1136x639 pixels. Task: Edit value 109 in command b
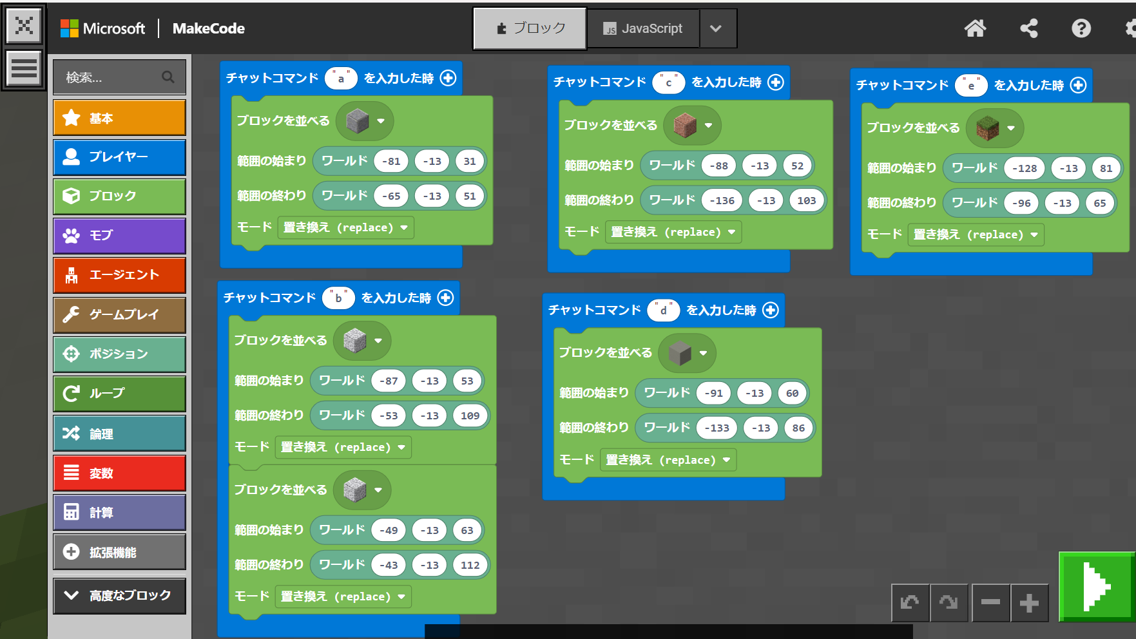[470, 415]
